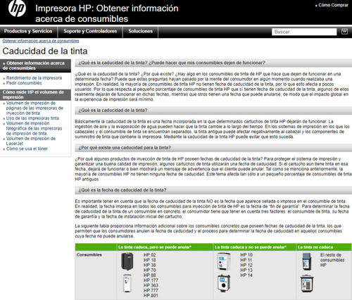The width and height of the screenshot is (352, 300).
Task: Open Volumen de impresión de LaserJet link
Action: (x=31, y=141)
